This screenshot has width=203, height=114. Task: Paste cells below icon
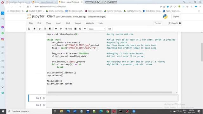pos(50,29)
